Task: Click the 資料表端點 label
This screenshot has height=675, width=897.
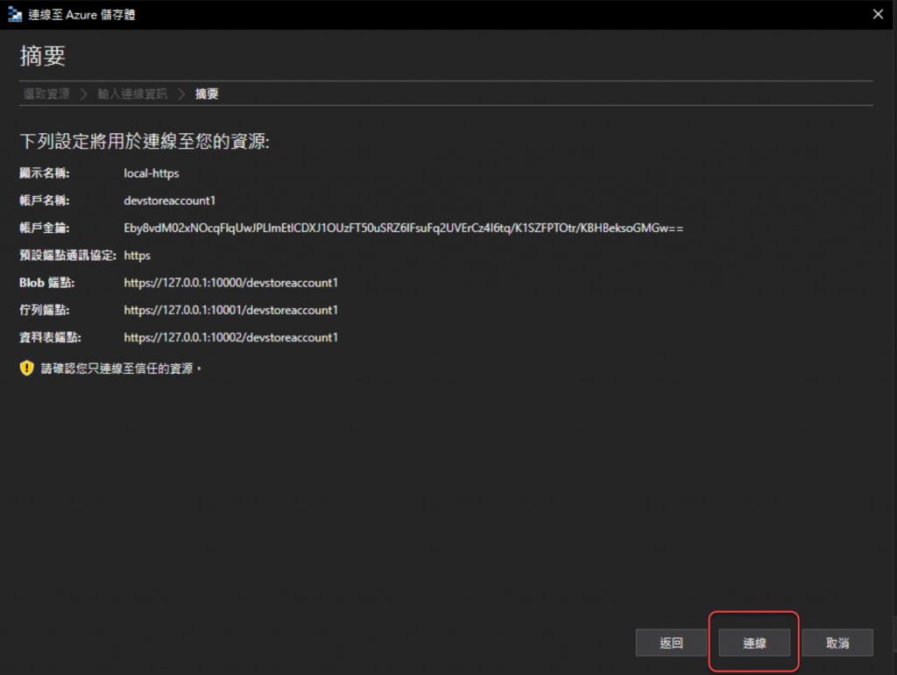Action: tap(50, 337)
